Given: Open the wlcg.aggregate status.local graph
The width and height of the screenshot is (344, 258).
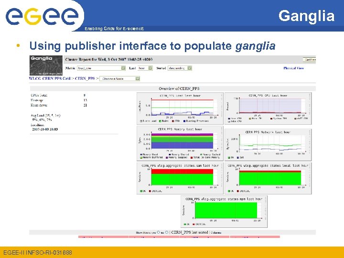Looking at the screenshot, I should pyautogui.click(x=268, y=178).
